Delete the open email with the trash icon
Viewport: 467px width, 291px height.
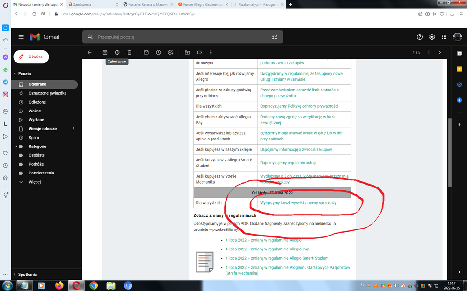click(x=130, y=53)
